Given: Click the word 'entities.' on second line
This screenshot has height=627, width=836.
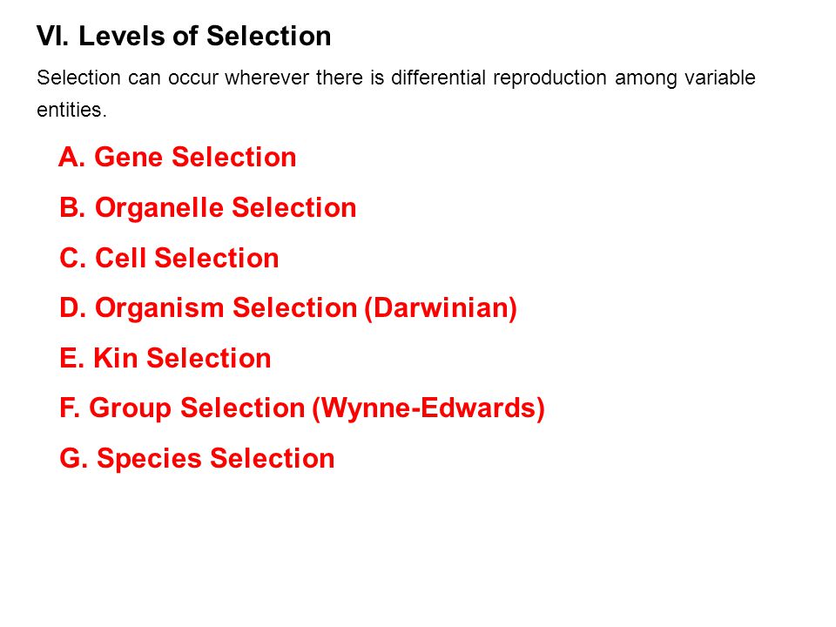Looking at the screenshot, I should tap(71, 110).
